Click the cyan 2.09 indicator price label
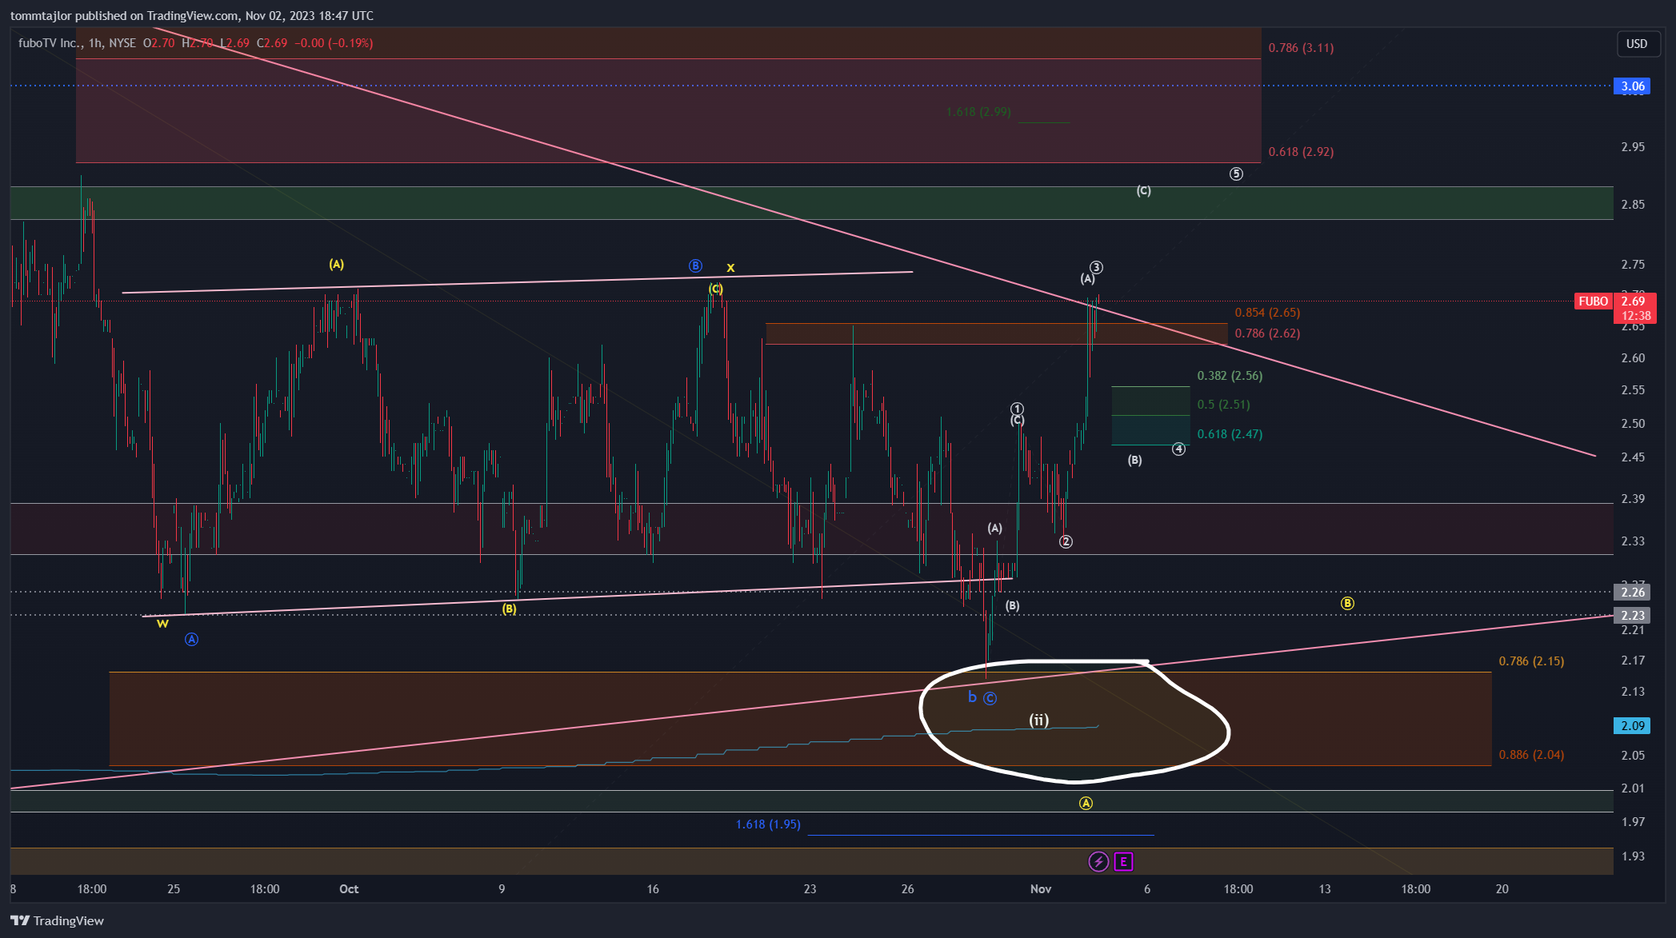This screenshot has height=938, width=1676. coord(1633,726)
